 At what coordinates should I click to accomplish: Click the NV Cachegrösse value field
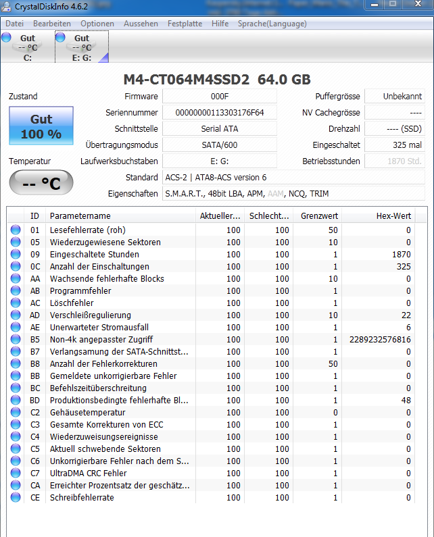[395, 112]
